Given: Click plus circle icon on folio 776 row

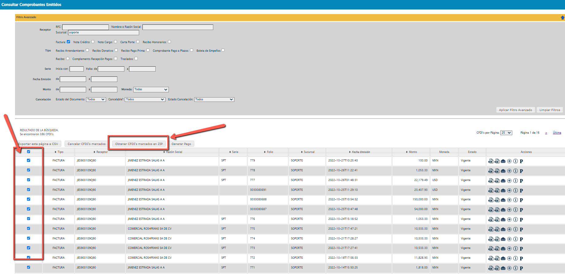Looking at the screenshot, I should [x=509, y=220].
